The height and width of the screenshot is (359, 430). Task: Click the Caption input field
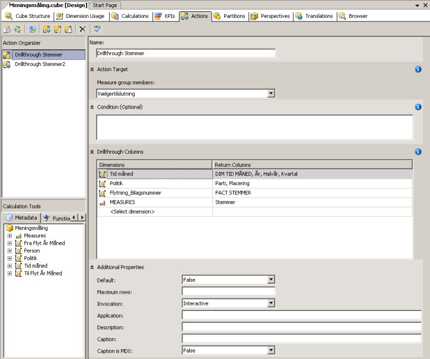[302, 339]
